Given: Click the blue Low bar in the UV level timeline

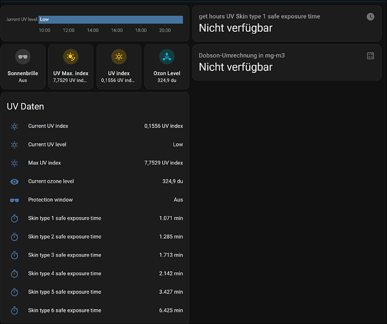Looking at the screenshot, I should click(x=111, y=19).
